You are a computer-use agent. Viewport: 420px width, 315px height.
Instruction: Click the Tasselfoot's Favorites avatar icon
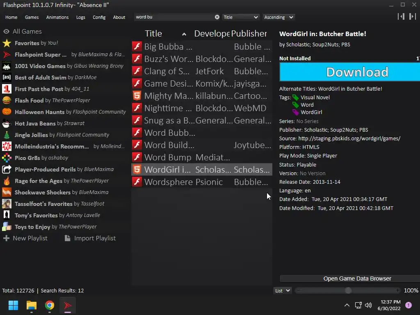[x=7, y=204]
